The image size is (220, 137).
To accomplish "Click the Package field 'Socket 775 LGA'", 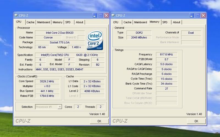I will pos(60,43).
